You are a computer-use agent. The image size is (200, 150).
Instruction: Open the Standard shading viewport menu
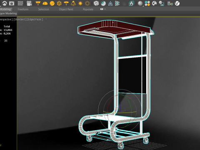pos(20,20)
